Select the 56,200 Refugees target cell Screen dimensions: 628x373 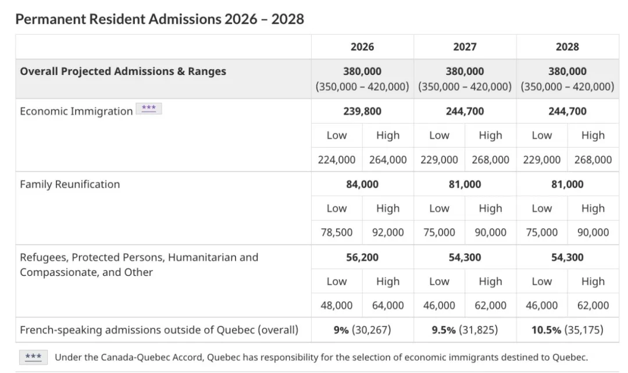pos(362,257)
